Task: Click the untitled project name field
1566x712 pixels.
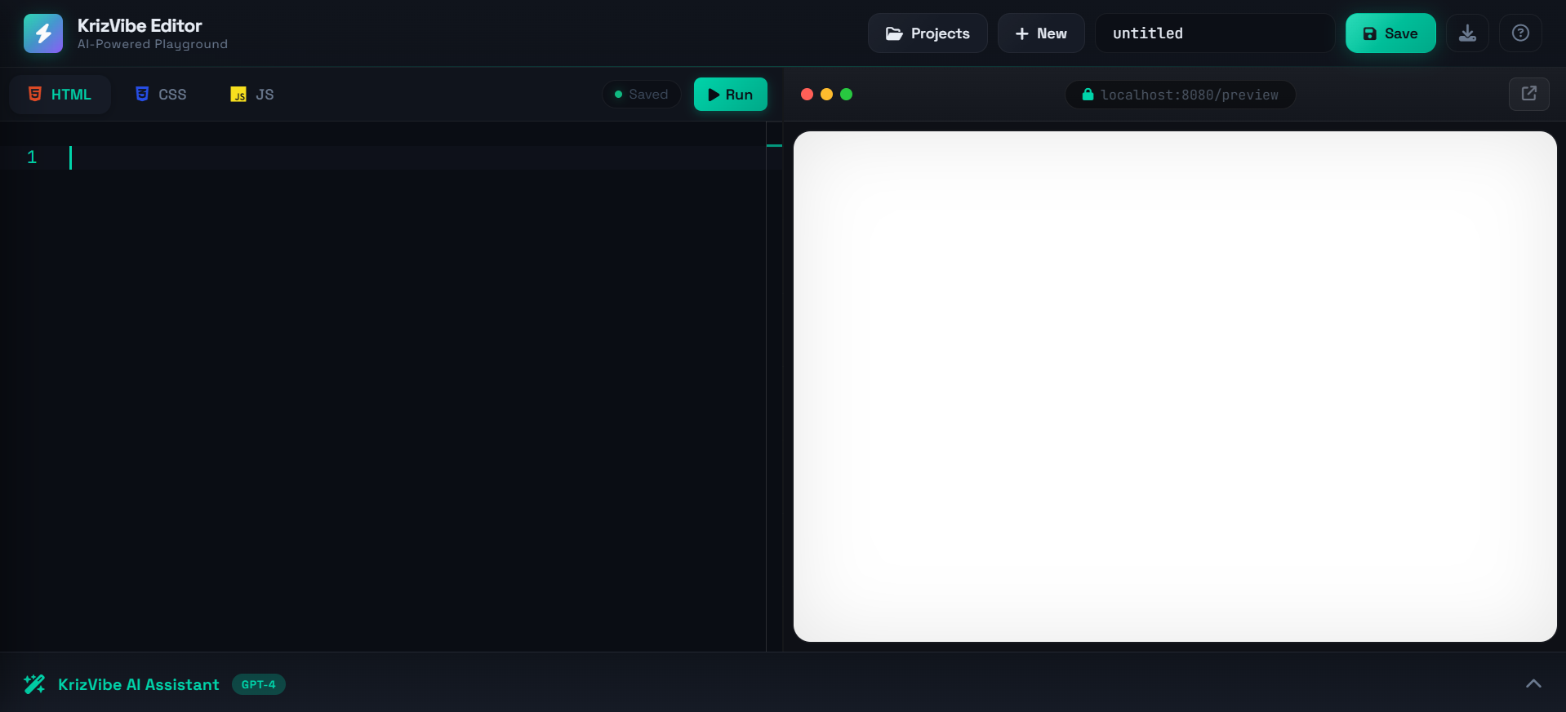Action: (x=1215, y=33)
